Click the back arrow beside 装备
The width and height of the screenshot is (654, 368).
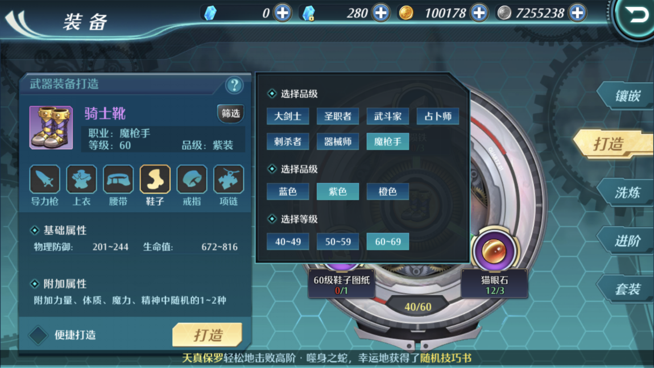click(x=20, y=23)
